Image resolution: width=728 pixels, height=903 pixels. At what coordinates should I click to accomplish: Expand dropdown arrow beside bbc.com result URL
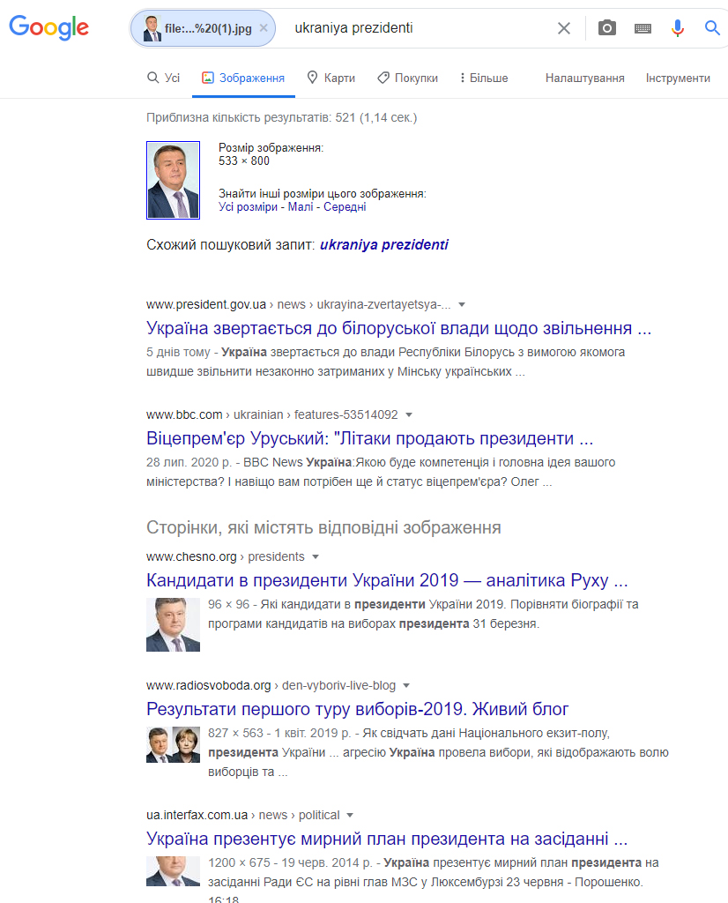(x=409, y=414)
